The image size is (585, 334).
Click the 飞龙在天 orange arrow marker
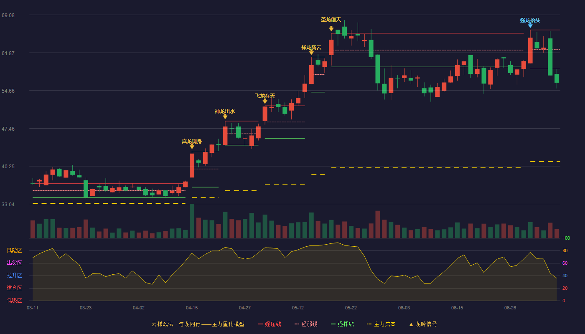pos(265,101)
